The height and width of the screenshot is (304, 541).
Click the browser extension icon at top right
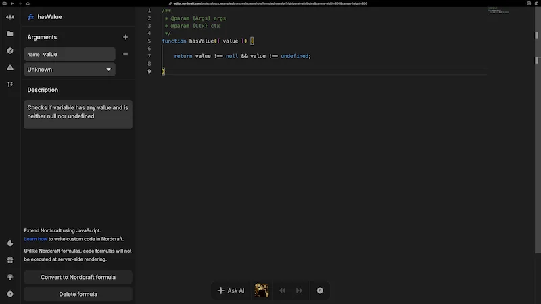tap(529, 3)
